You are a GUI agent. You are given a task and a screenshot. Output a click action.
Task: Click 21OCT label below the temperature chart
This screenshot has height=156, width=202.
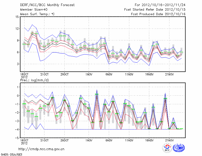pyautogui.click(x=44, y=74)
